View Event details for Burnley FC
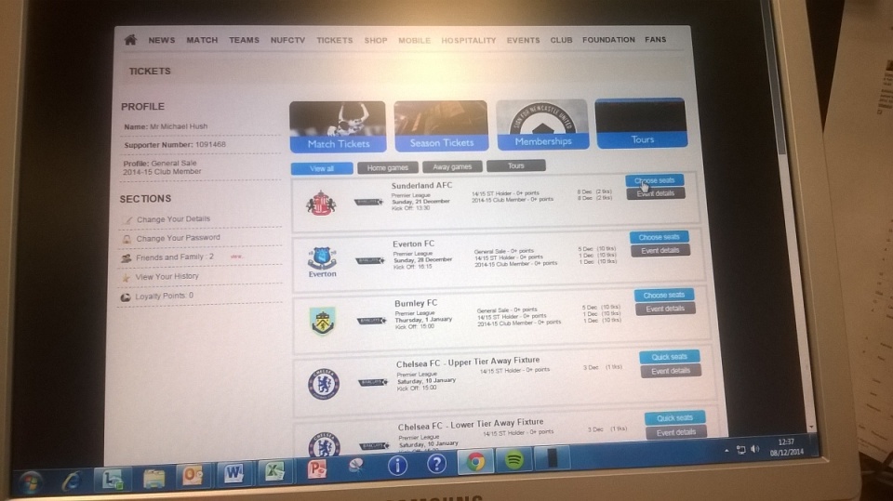893x501 pixels. tap(665, 309)
